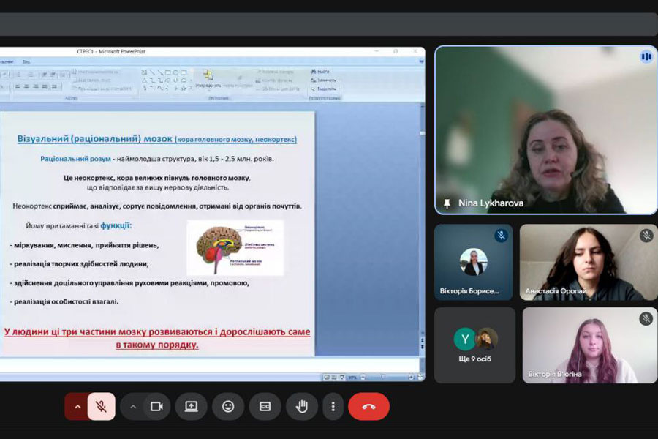
Task: Click the 'Y' avatar in more participants tile
Action: point(465,339)
